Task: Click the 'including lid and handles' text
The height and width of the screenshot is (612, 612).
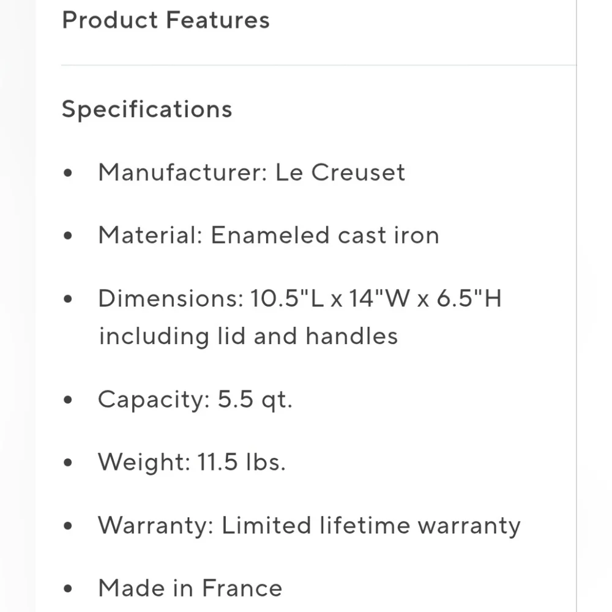Action: click(248, 336)
